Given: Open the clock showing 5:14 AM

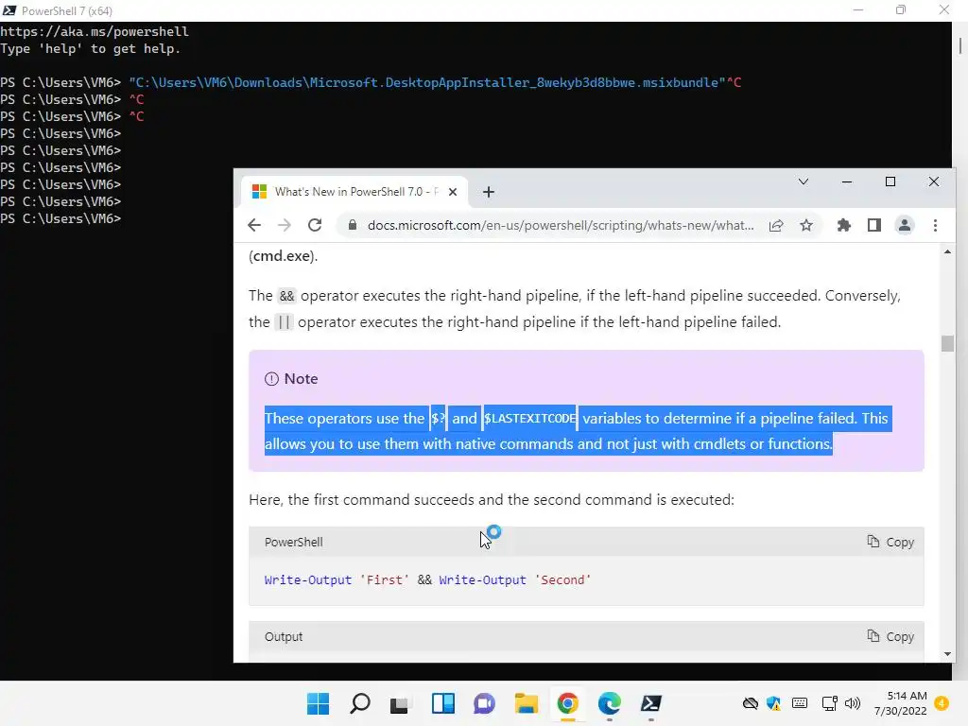Looking at the screenshot, I should pyautogui.click(x=900, y=703).
